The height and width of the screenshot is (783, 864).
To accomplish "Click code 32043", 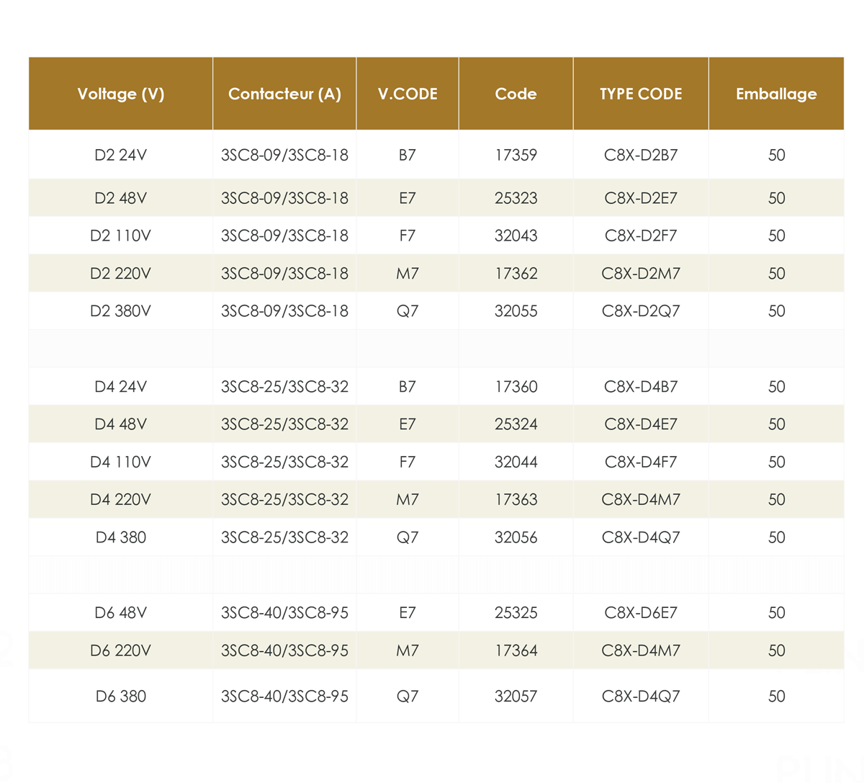I will [x=516, y=236].
